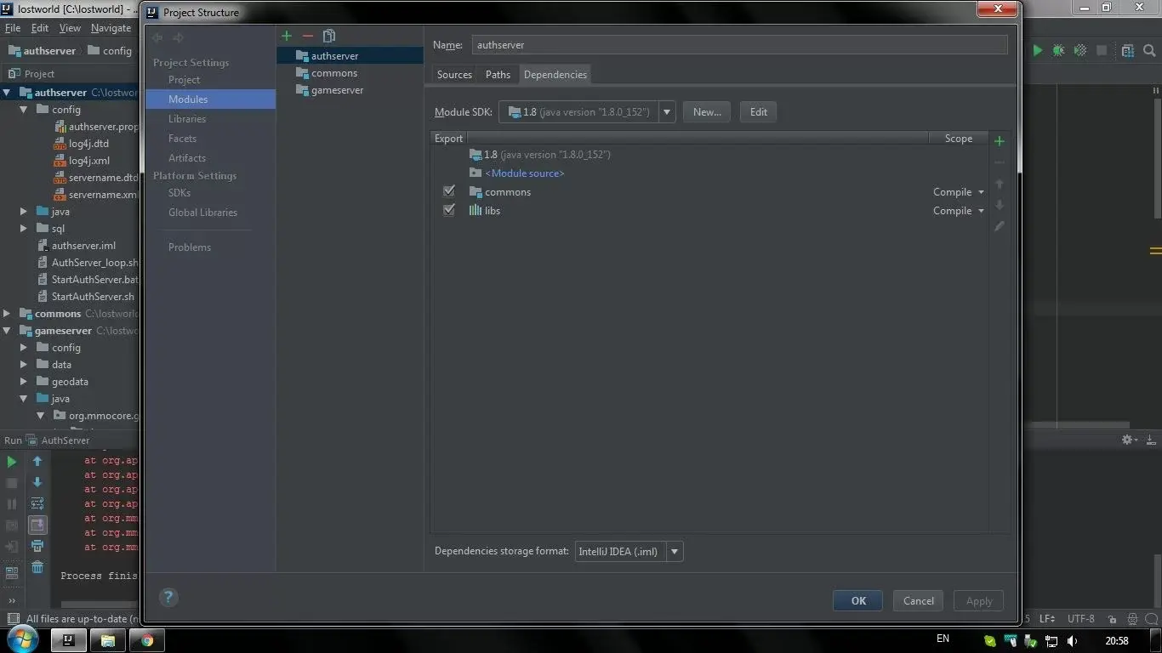Collapse the config folder under authserver
The height and width of the screenshot is (653, 1162).
click(24, 110)
